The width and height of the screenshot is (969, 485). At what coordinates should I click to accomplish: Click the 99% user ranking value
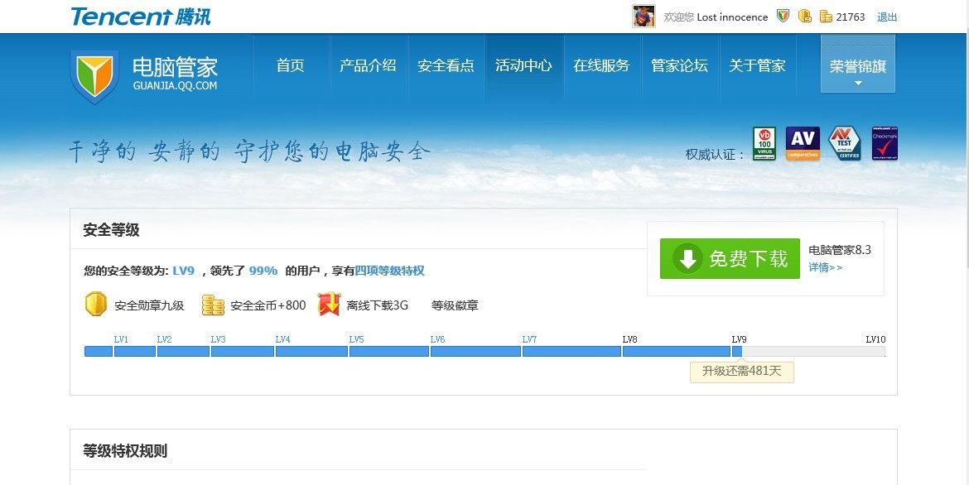point(263,271)
